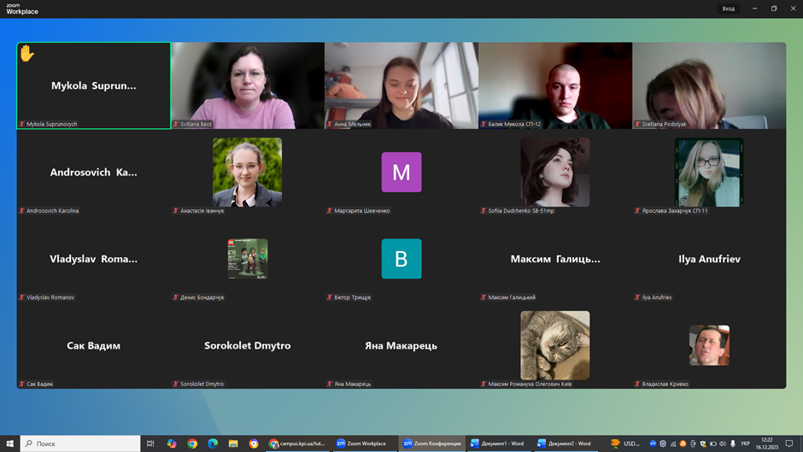Viewport: 803px width, 452px height.
Task: Click the microphone icon in the system tray
Action: (733, 443)
